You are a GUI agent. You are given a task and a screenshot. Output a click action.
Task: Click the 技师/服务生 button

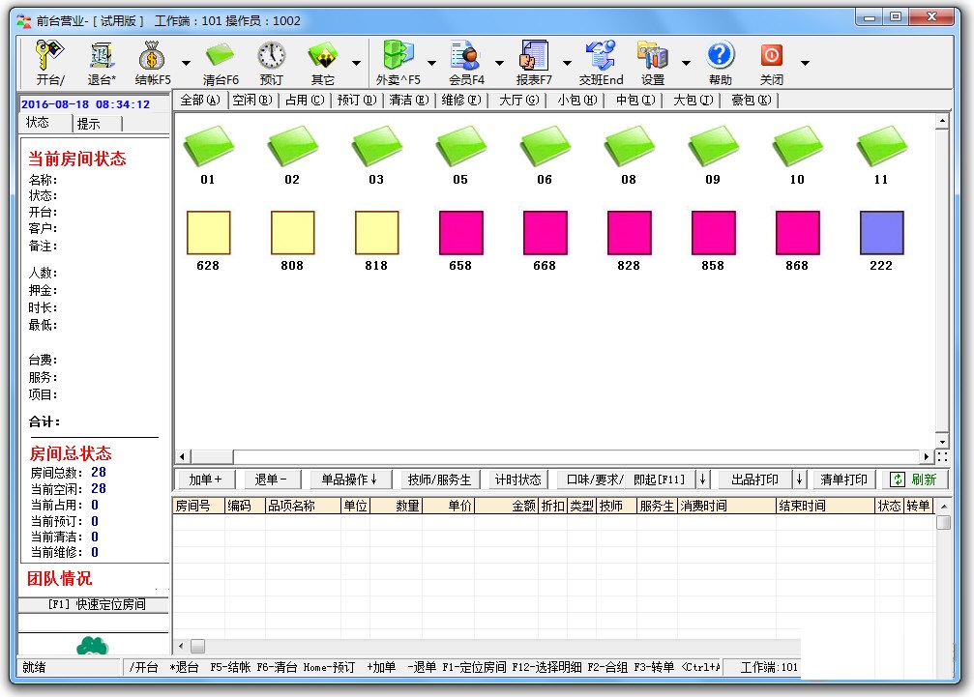click(439, 479)
